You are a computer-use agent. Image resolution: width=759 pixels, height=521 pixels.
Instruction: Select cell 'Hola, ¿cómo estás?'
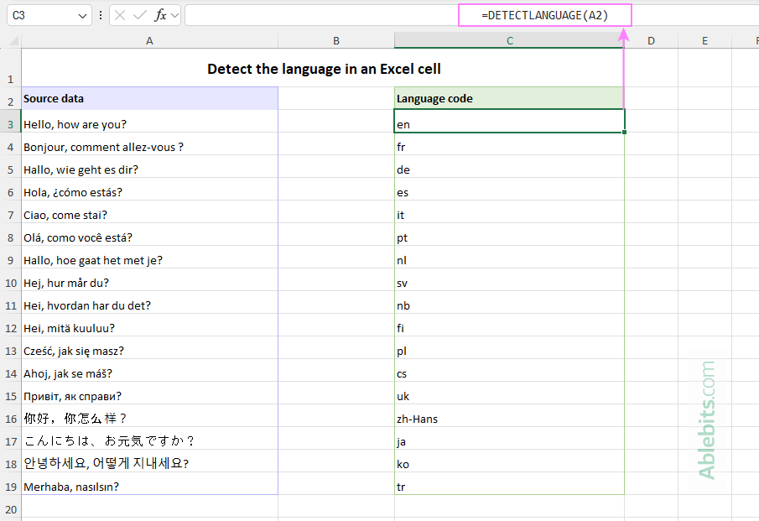coord(149,190)
